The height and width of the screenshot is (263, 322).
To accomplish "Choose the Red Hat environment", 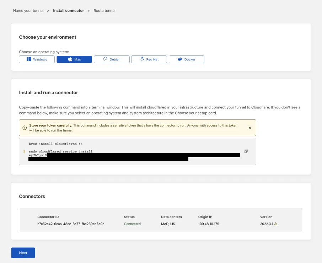I will click(x=149, y=59).
